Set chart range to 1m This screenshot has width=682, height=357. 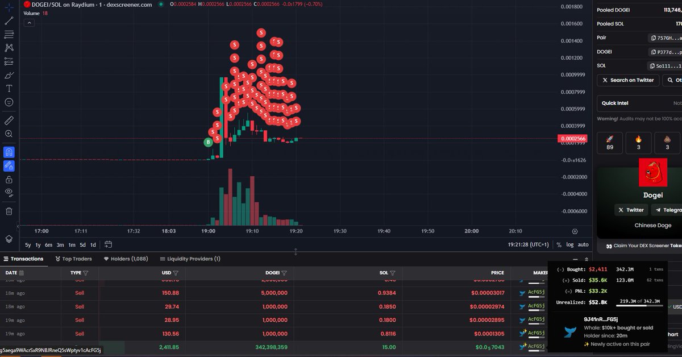[72, 244]
